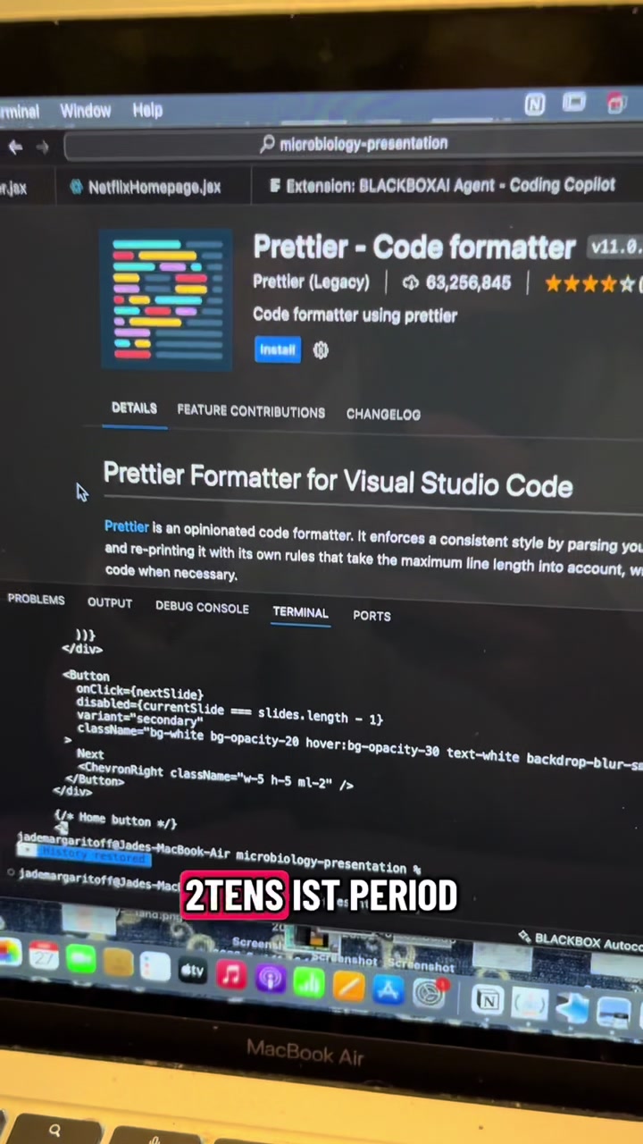Click the screen mirroring icon in menu bar

pos(573,104)
